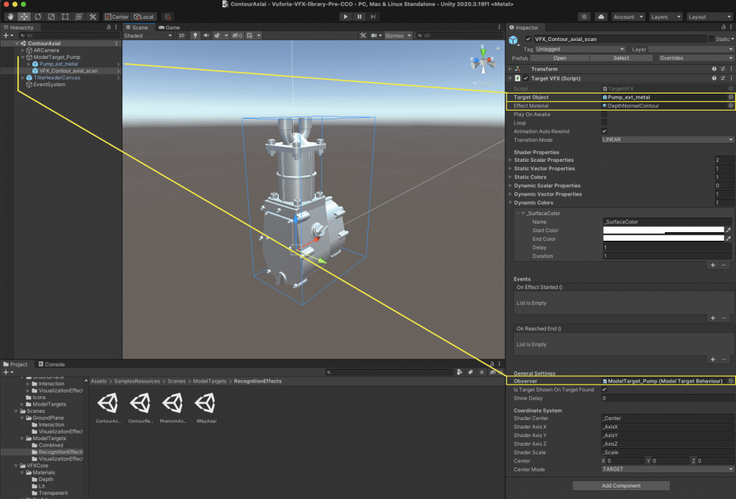Open the Account dropdown
Image resolution: width=736 pixels, height=499 pixels.
point(628,17)
